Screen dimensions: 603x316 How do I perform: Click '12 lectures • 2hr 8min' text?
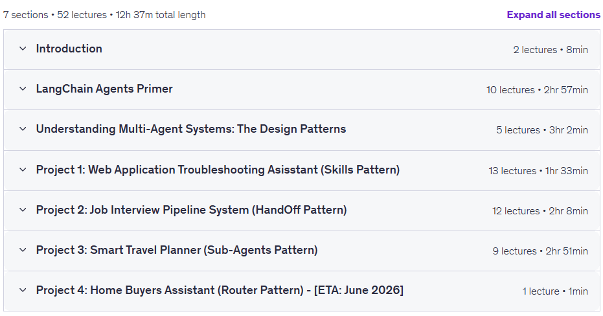coord(540,211)
